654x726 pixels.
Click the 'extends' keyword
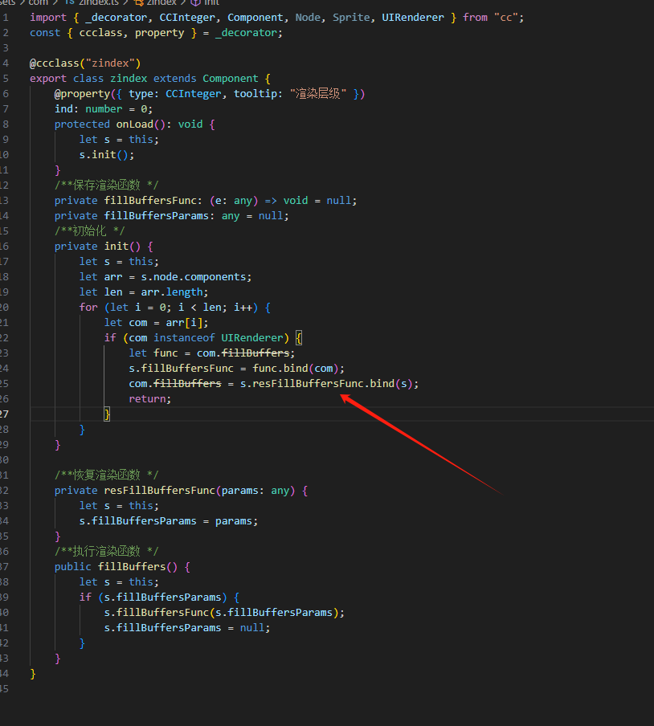click(174, 79)
